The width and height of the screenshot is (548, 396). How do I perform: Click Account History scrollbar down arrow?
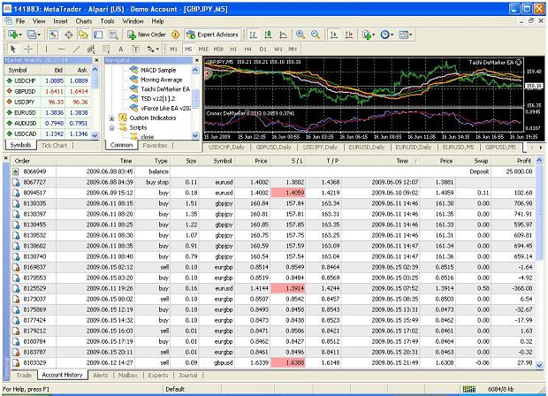click(539, 365)
